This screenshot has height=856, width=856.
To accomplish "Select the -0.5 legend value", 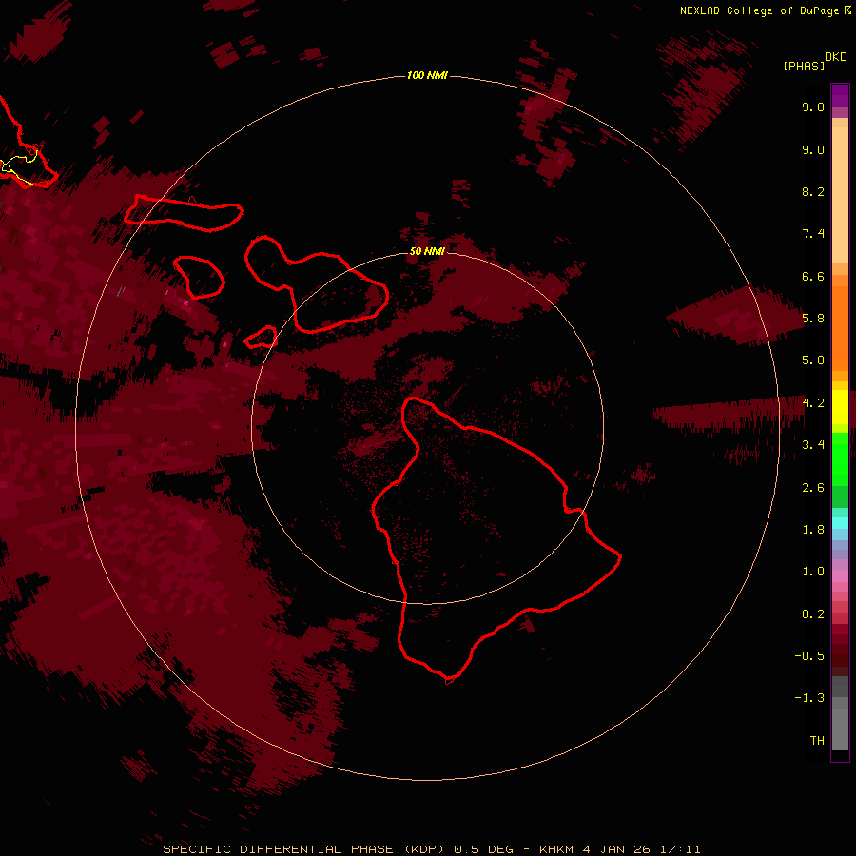I will [809, 656].
